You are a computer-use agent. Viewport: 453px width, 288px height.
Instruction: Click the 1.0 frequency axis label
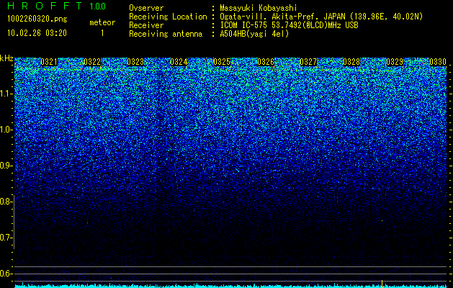6,130
